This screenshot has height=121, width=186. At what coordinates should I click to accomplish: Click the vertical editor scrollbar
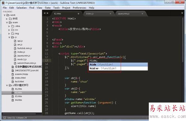pyautogui.click(x=183, y=40)
